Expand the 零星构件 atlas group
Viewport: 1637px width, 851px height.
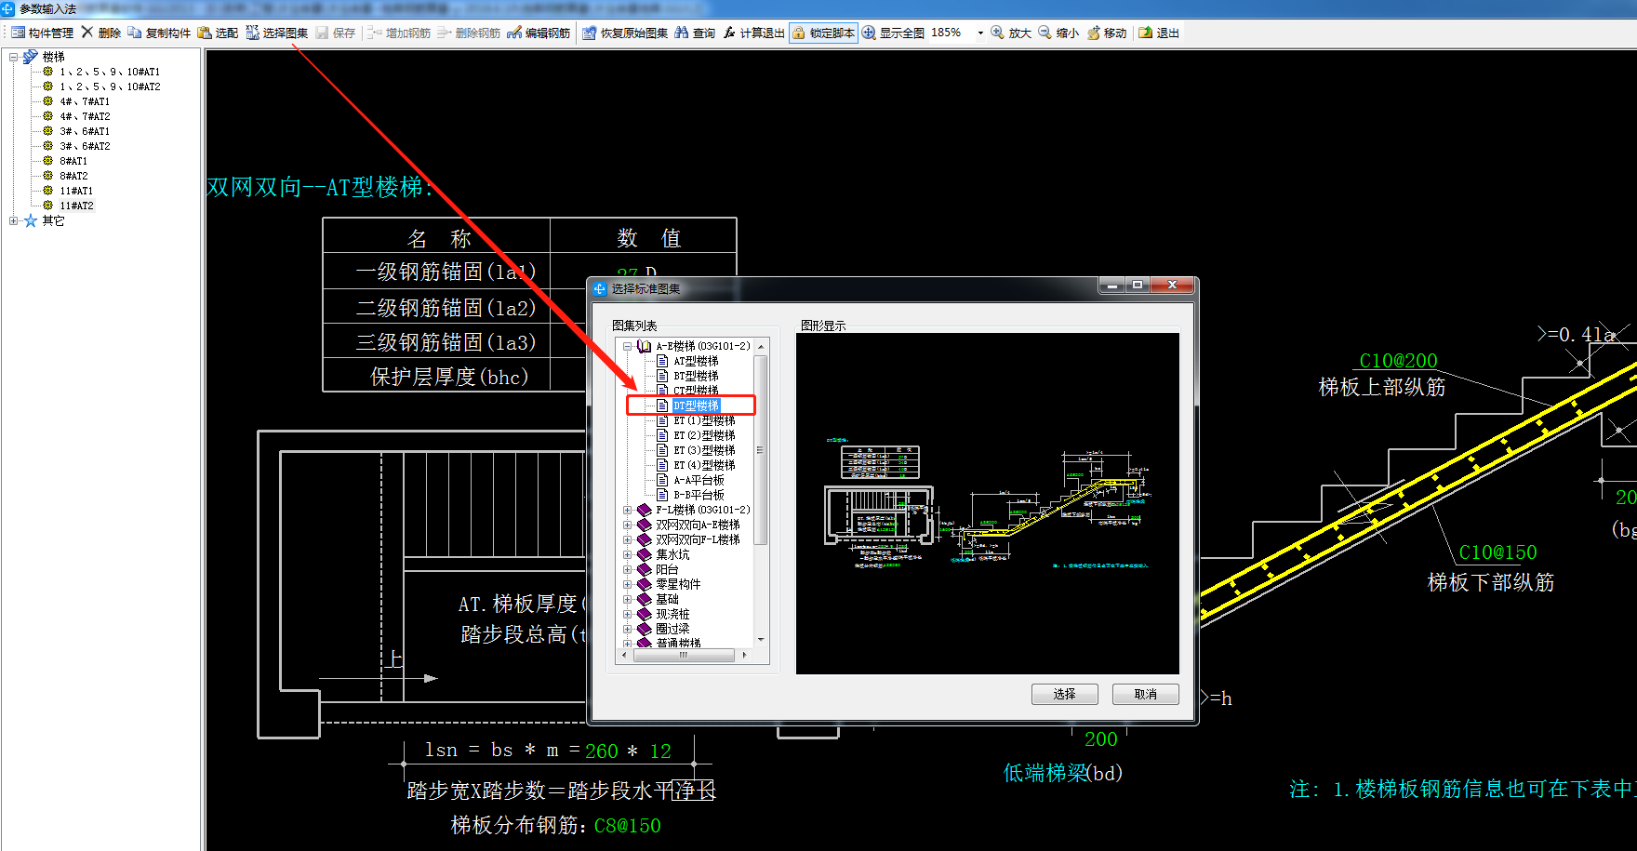(x=628, y=584)
